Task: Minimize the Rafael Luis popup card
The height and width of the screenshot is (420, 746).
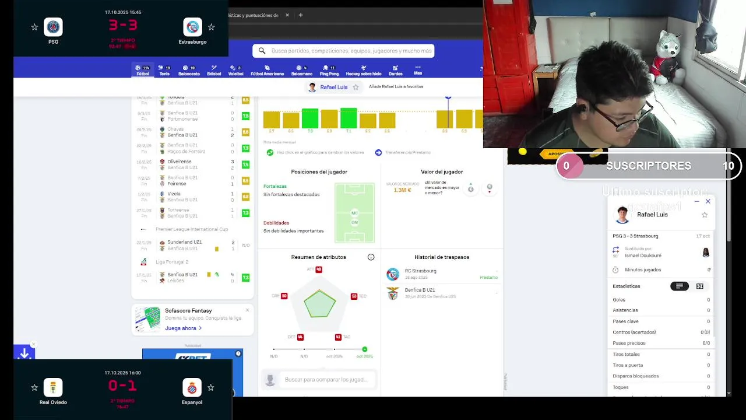Action: 696,201
